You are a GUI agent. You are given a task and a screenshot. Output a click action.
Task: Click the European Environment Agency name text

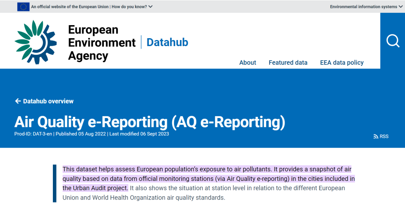tap(102, 43)
